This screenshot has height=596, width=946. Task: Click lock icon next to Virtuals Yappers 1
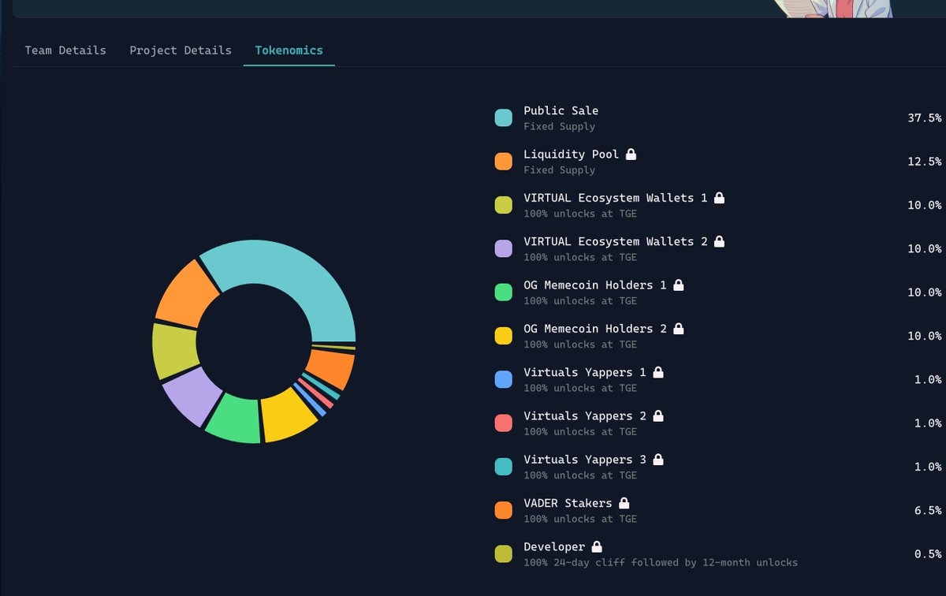click(657, 372)
